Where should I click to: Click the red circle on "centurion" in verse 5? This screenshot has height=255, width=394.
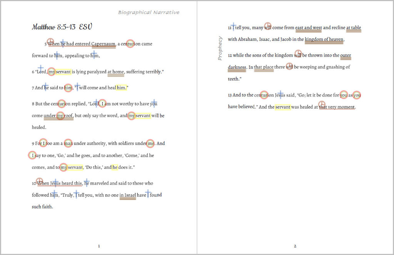coord(130,44)
